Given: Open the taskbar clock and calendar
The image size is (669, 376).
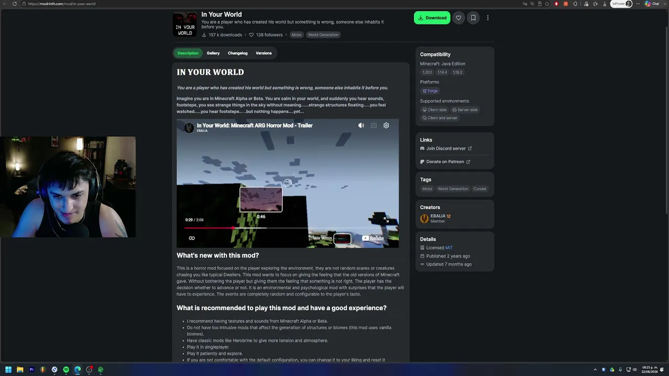Looking at the screenshot, I should (650, 370).
